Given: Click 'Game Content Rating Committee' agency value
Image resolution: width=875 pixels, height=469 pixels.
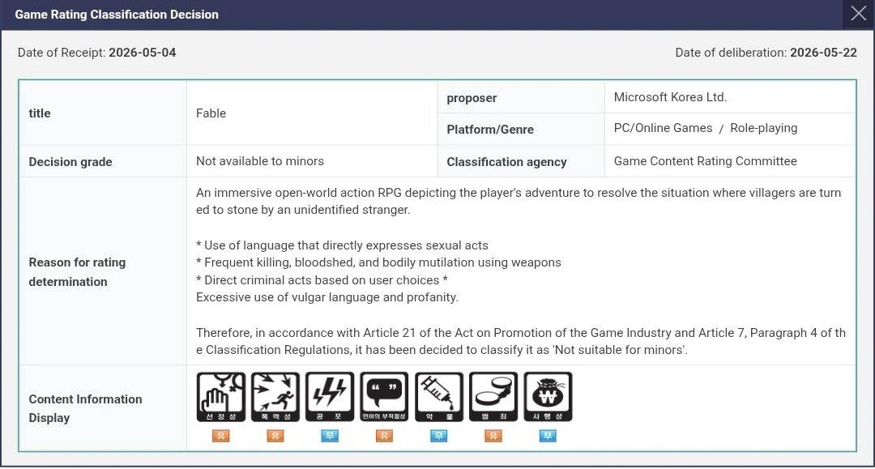Looking at the screenshot, I should coord(706,161).
